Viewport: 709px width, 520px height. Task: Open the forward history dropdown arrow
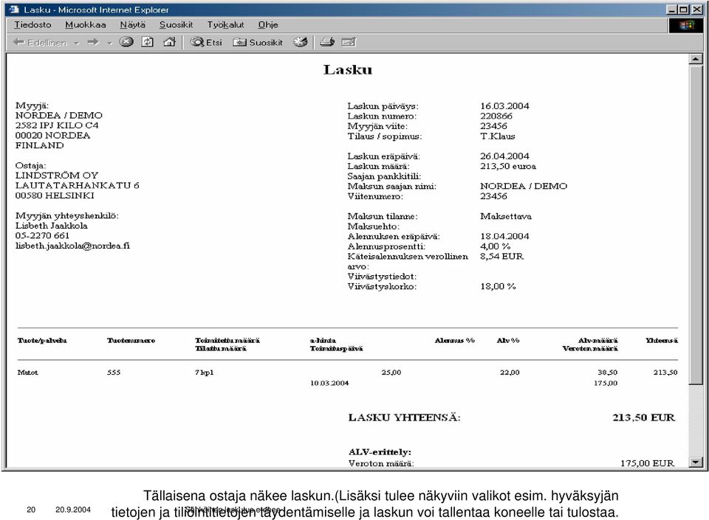[x=109, y=44]
